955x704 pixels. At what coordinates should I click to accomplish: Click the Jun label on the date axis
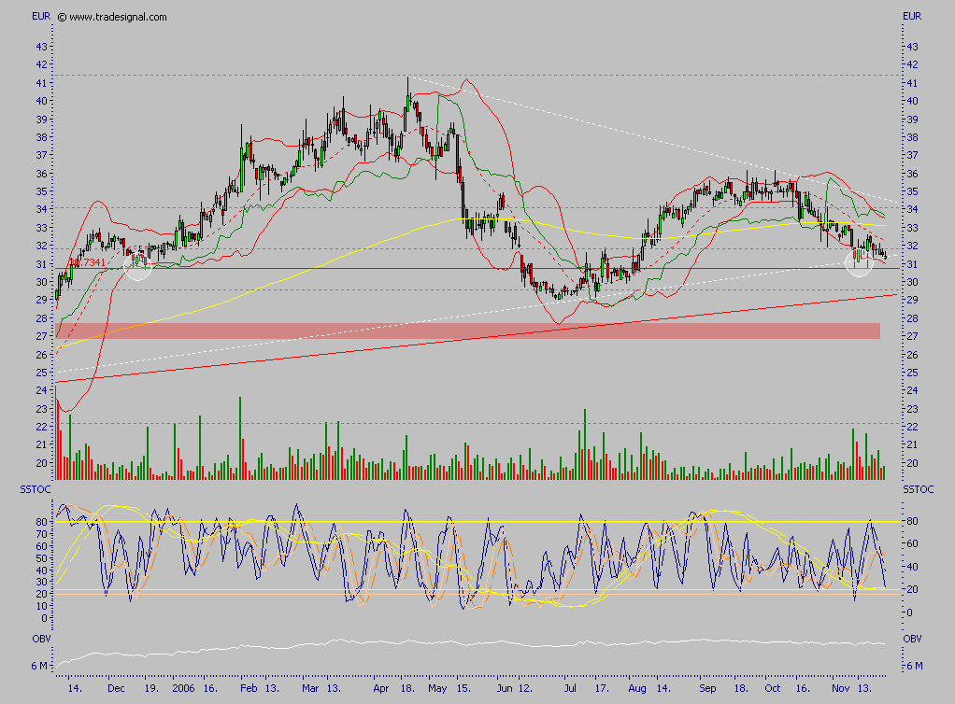pos(505,688)
